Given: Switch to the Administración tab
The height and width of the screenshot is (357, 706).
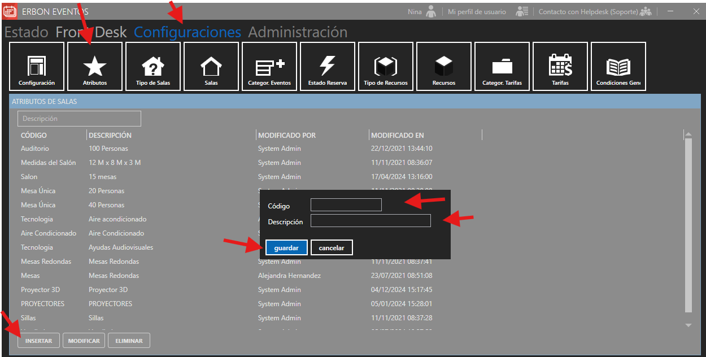Looking at the screenshot, I should point(298,32).
